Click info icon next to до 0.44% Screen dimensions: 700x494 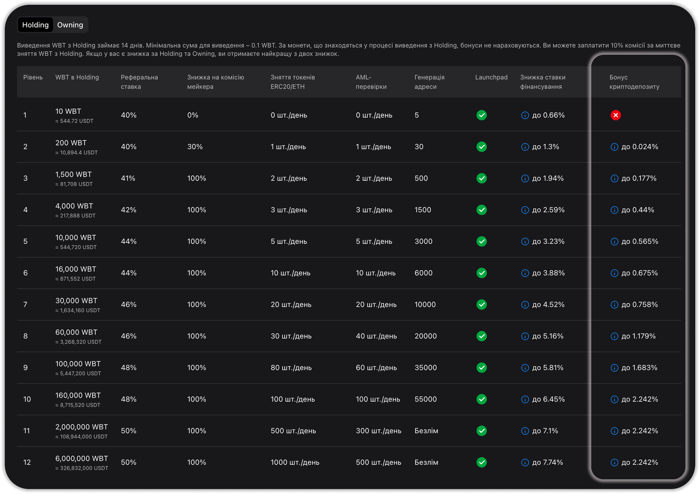614,210
